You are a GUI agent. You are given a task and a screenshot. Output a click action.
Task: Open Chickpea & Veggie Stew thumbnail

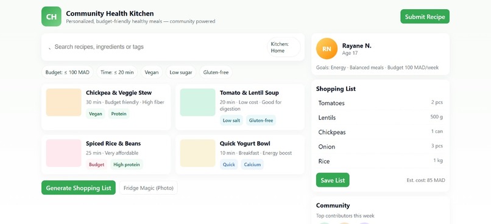64,102
